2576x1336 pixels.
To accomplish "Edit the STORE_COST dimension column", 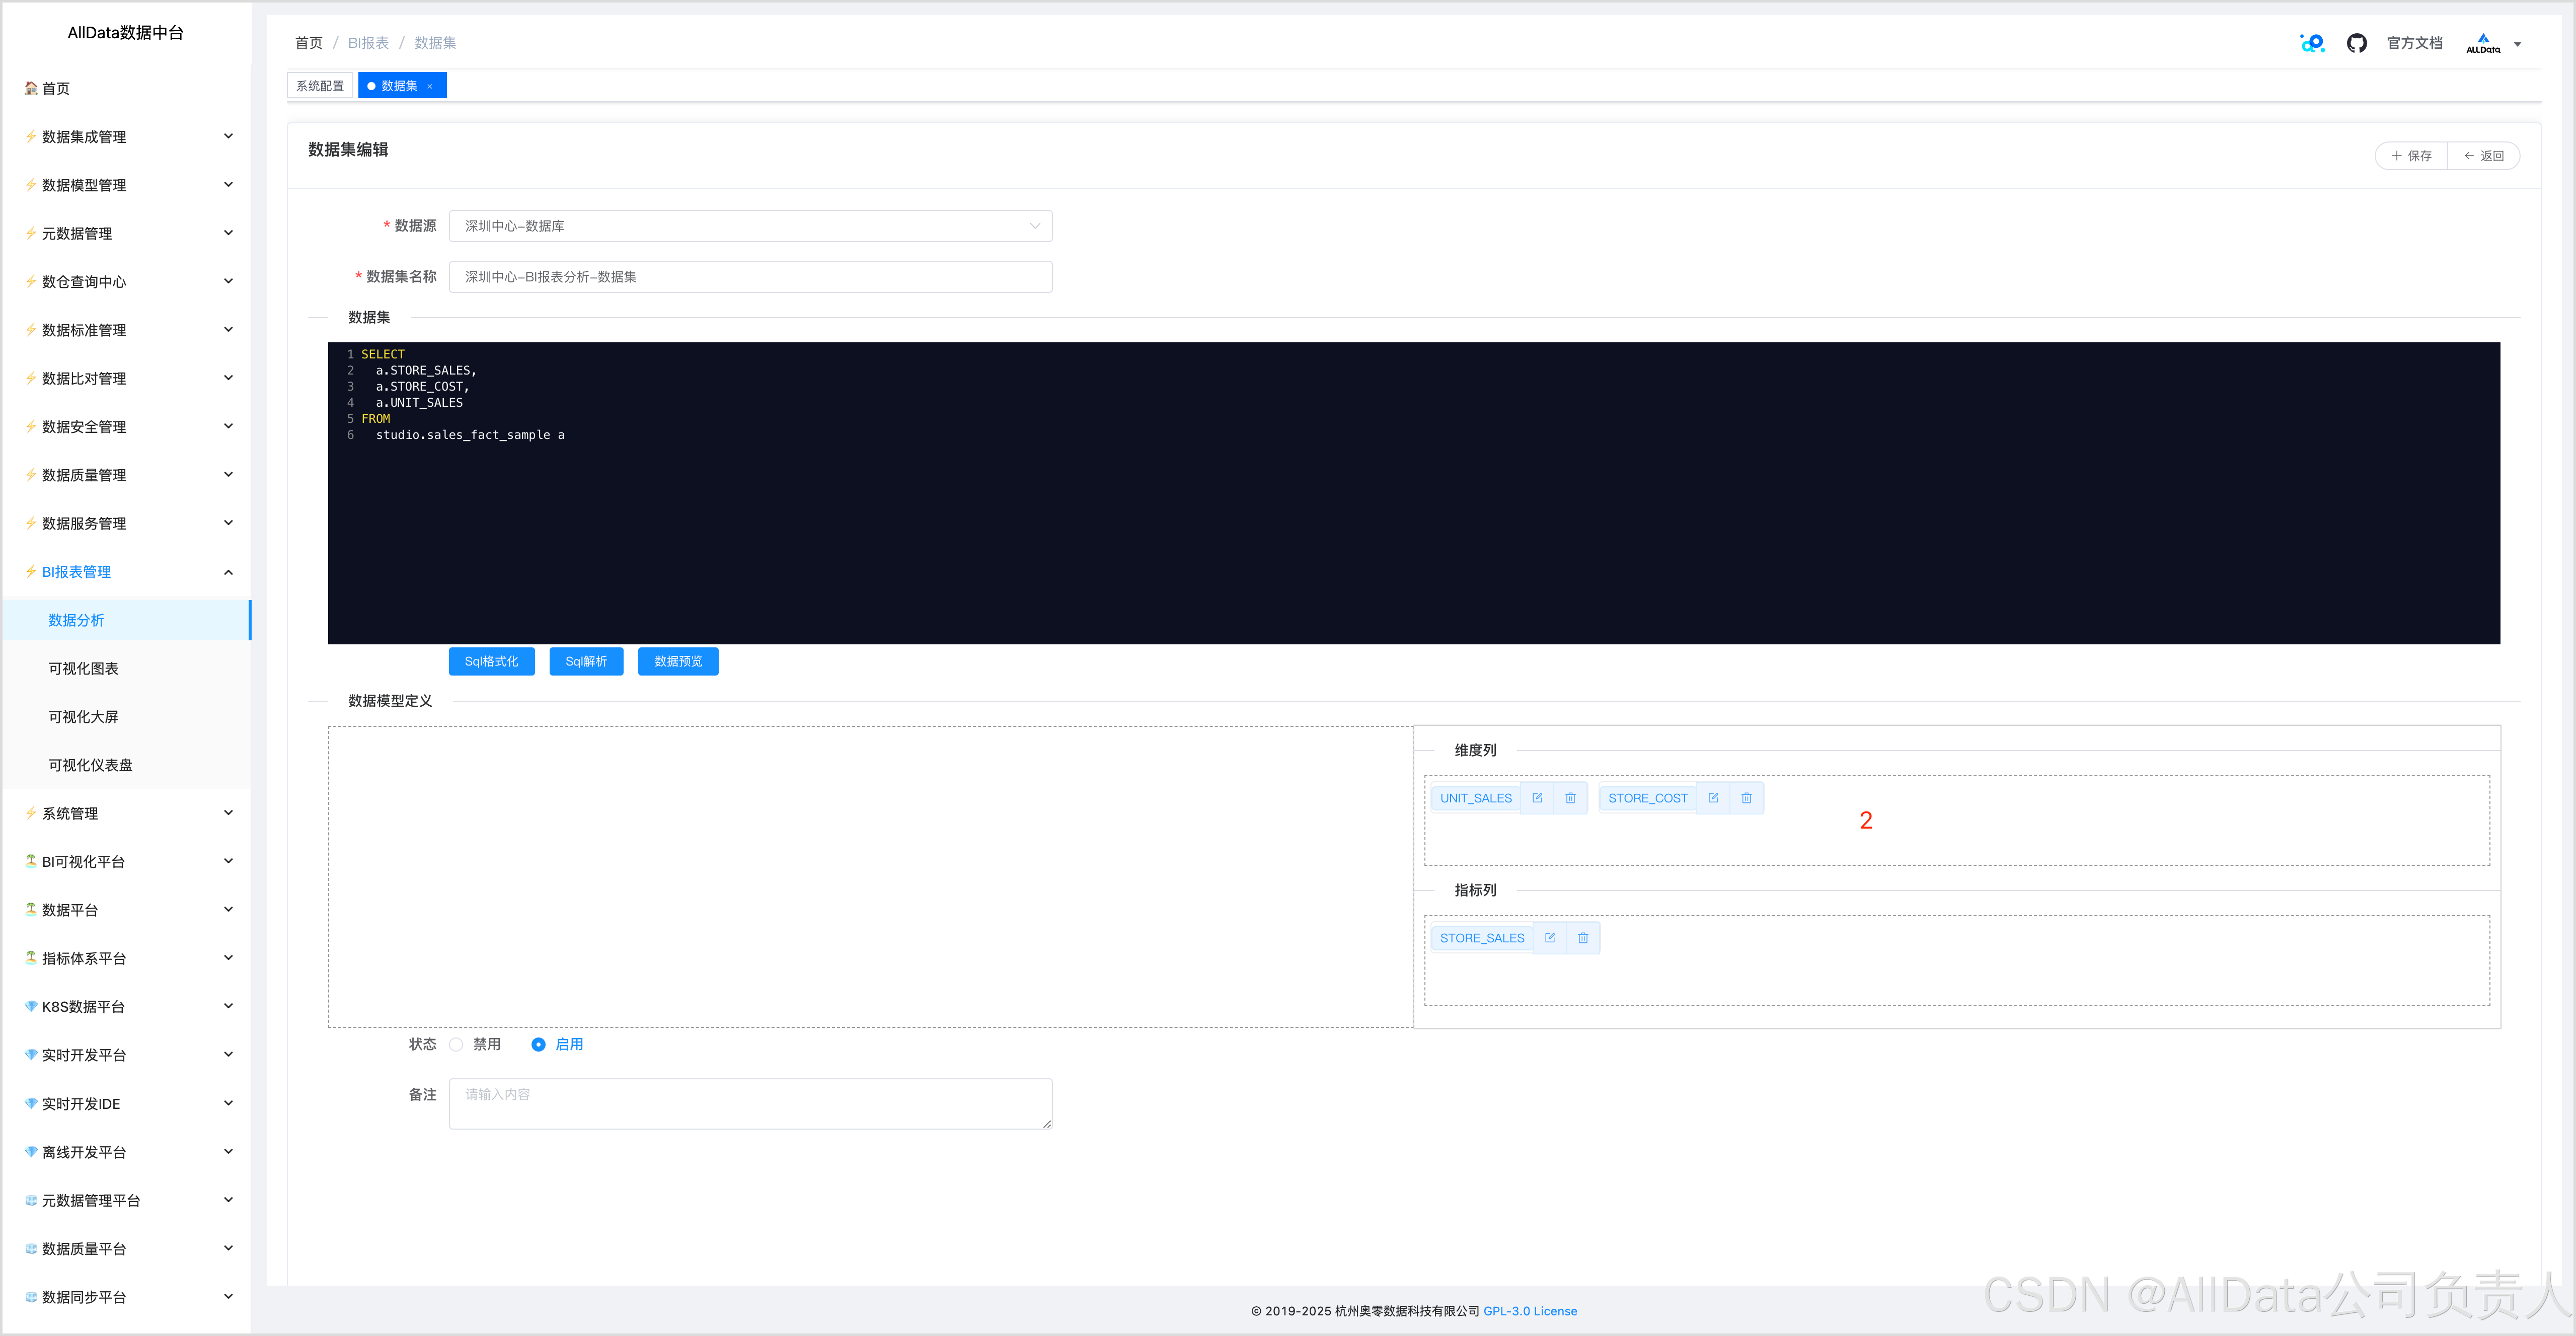I will pyautogui.click(x=1713, y=798).
